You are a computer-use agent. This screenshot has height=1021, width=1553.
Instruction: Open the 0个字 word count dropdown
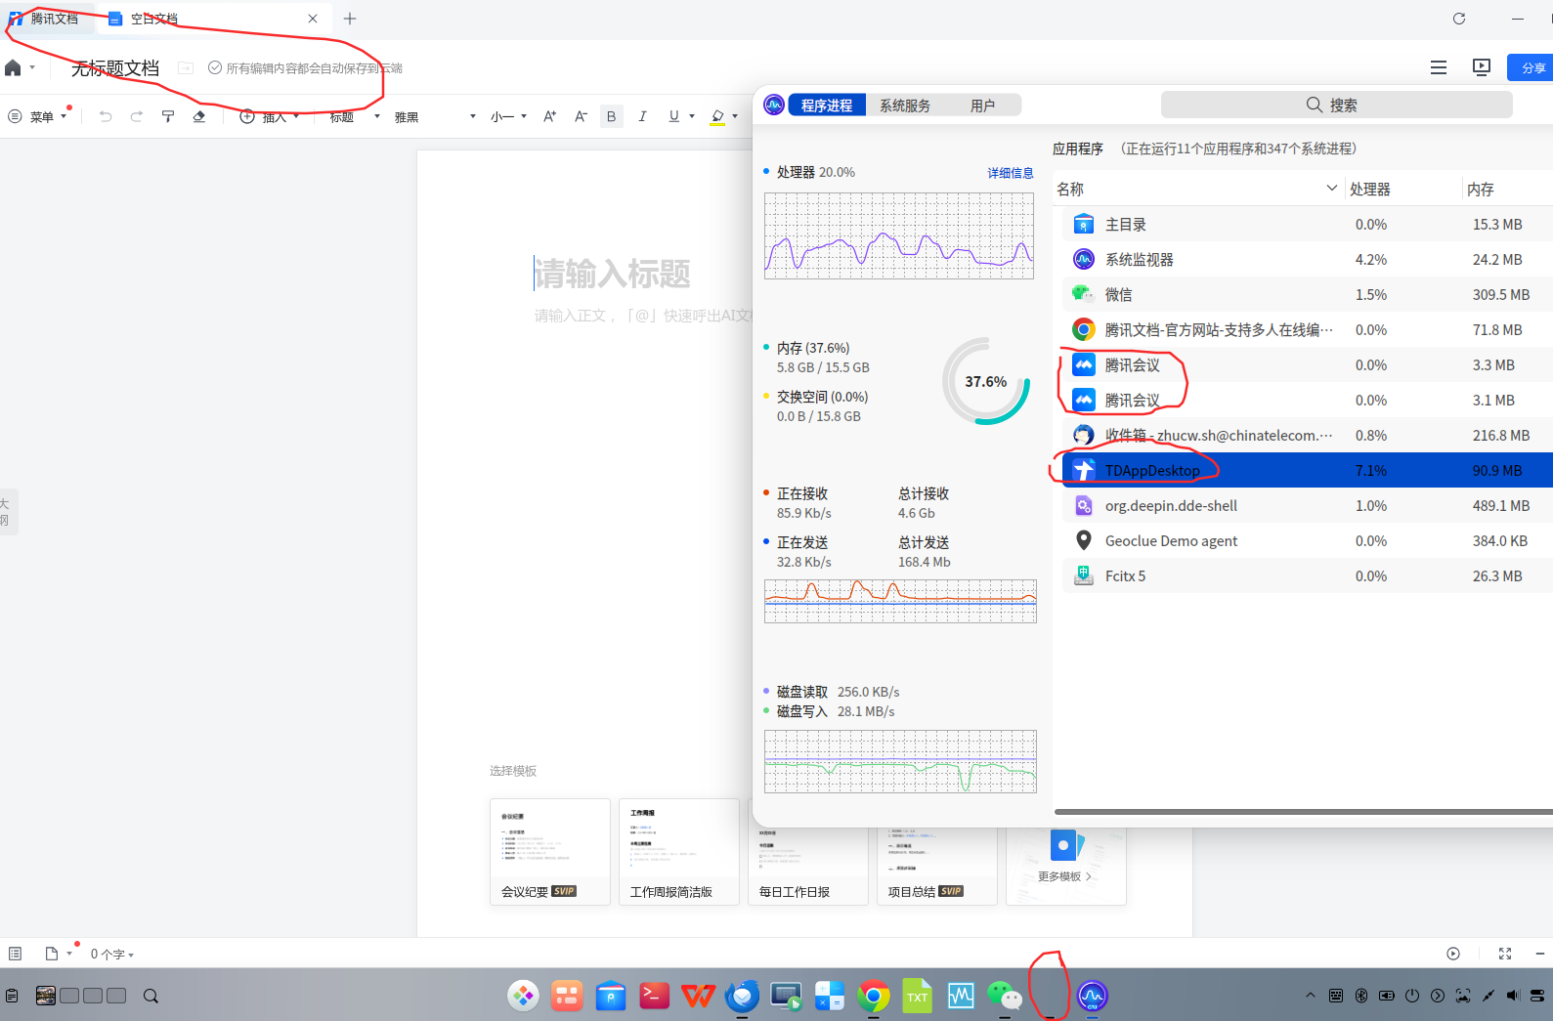click(112, 955)
